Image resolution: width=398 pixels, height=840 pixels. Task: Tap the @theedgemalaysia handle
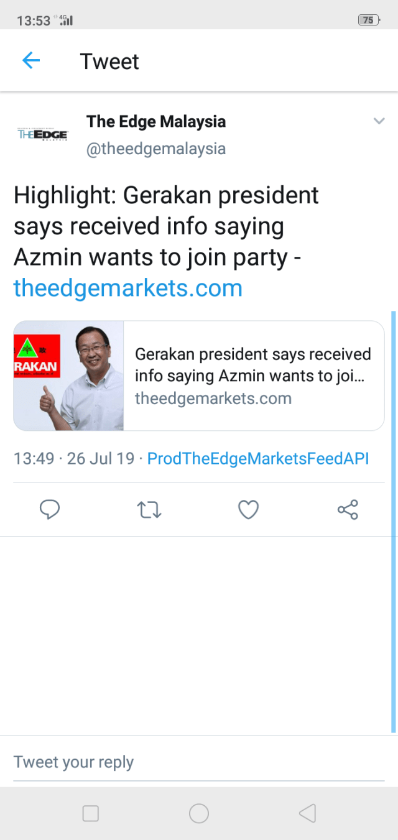pyautogui.click(x=155, y=149)
